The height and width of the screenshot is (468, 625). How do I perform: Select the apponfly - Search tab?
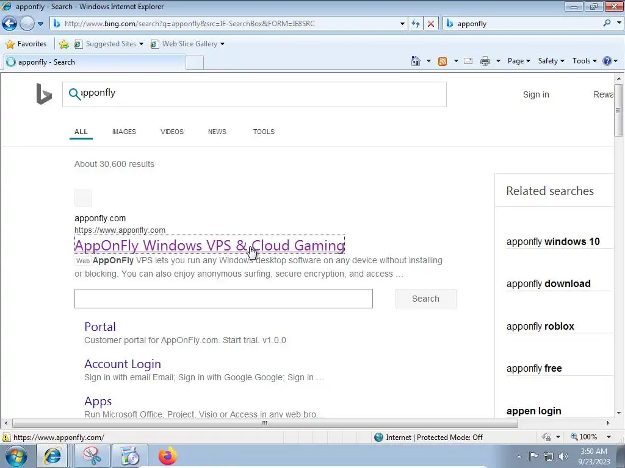[x=95, y=62]
